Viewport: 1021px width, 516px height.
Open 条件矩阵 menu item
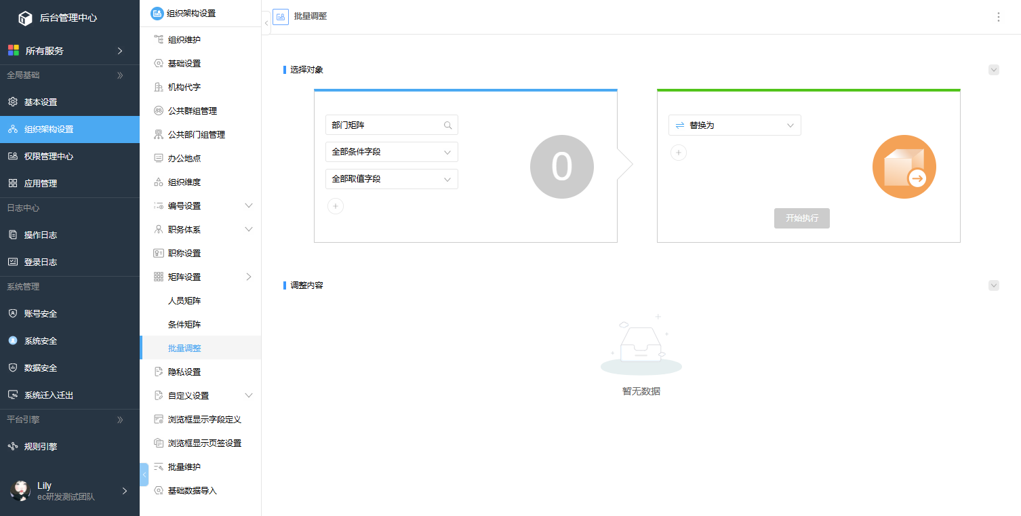[x=200, y=325]
